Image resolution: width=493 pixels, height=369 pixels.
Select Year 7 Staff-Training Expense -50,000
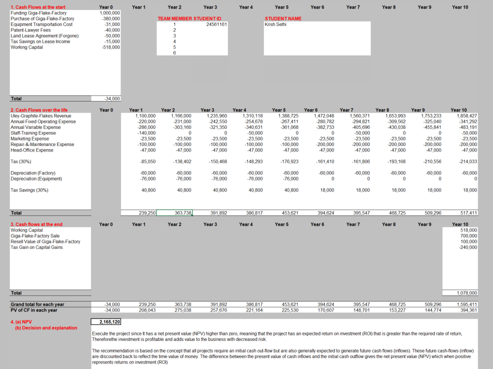coord(362,133)
